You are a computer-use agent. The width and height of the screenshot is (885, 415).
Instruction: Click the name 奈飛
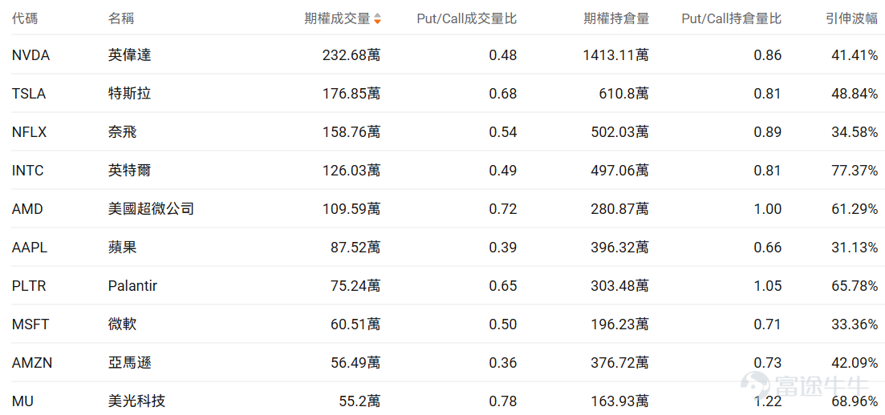coord(122,132)
